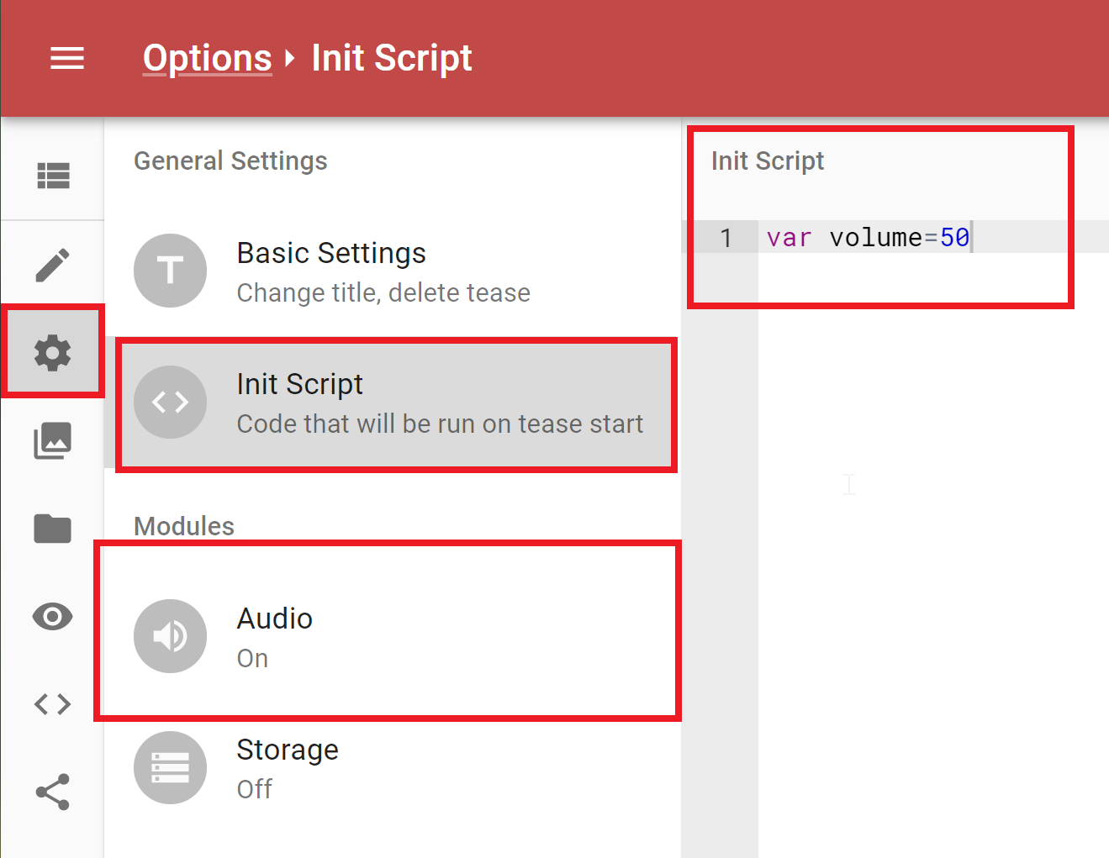Open the Audio module entry

click(393, 637)
